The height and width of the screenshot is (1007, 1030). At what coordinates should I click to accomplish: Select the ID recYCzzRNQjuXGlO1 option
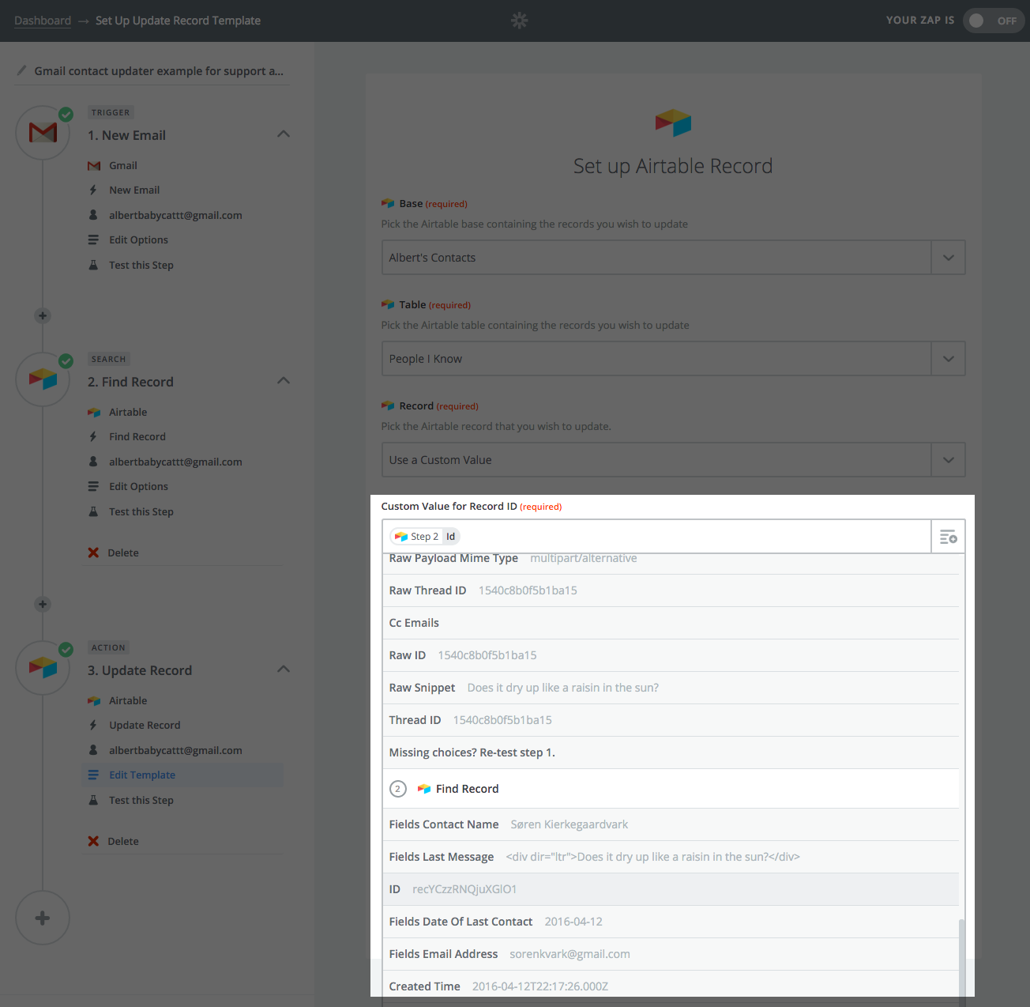[x=671, y=889]
